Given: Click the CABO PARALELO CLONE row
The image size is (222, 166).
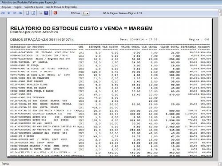Looking at the screenshot, I should click(110, 85).
